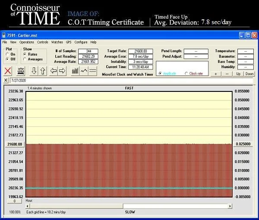259x220 pixels.
Task: Click the 23236.38 top axis label
Action: [x=16, y=91]
